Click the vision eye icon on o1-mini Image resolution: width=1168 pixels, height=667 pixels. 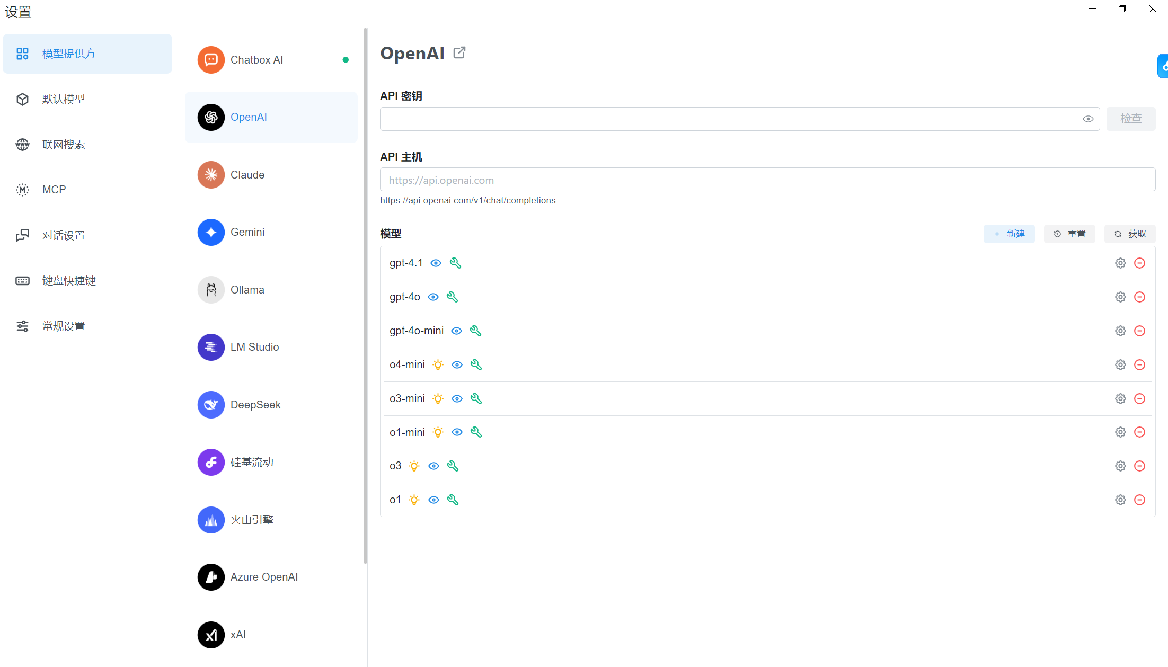click(457, 432)
